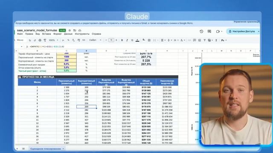Star the saas_scenario_model_formulas document

click(70, 30)
